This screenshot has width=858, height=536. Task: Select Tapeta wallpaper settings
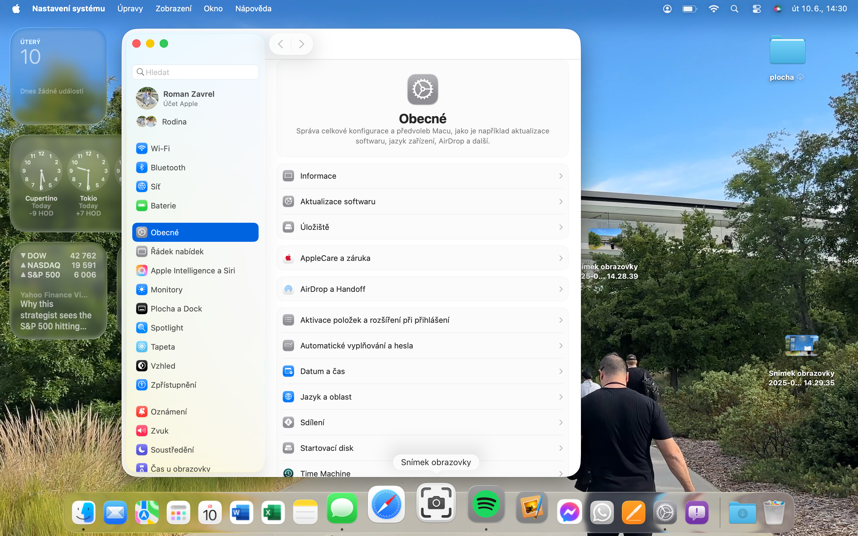click(162, 347)
